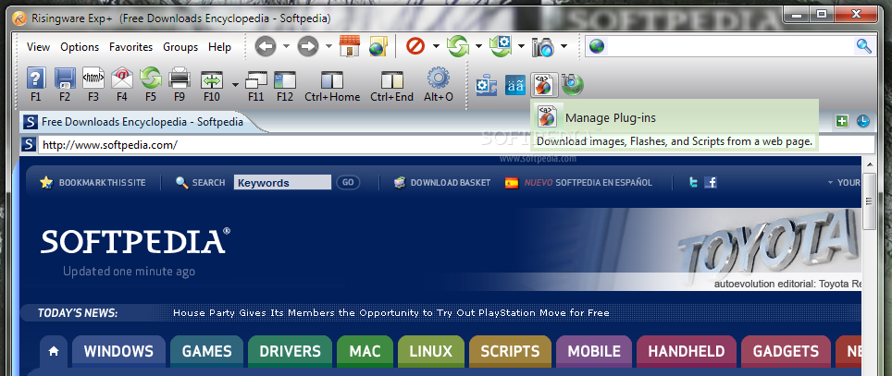
Task: Click the Softpedia home tab icon
Action: tap(54, 352)
